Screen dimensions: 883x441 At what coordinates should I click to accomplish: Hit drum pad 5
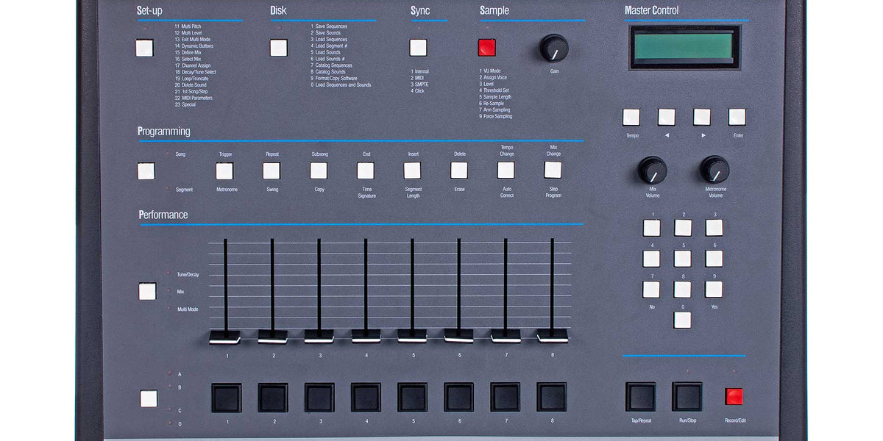point(412,397)
